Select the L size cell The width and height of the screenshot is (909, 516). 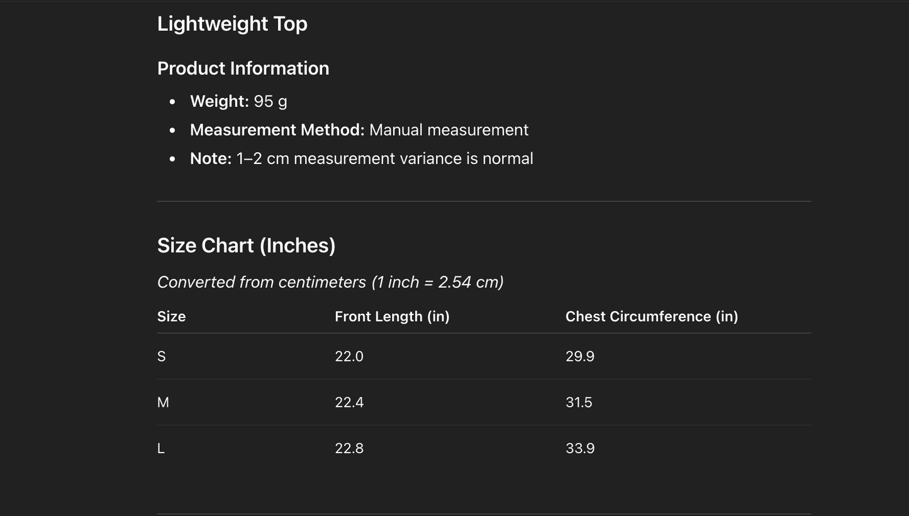pos(161,448)
